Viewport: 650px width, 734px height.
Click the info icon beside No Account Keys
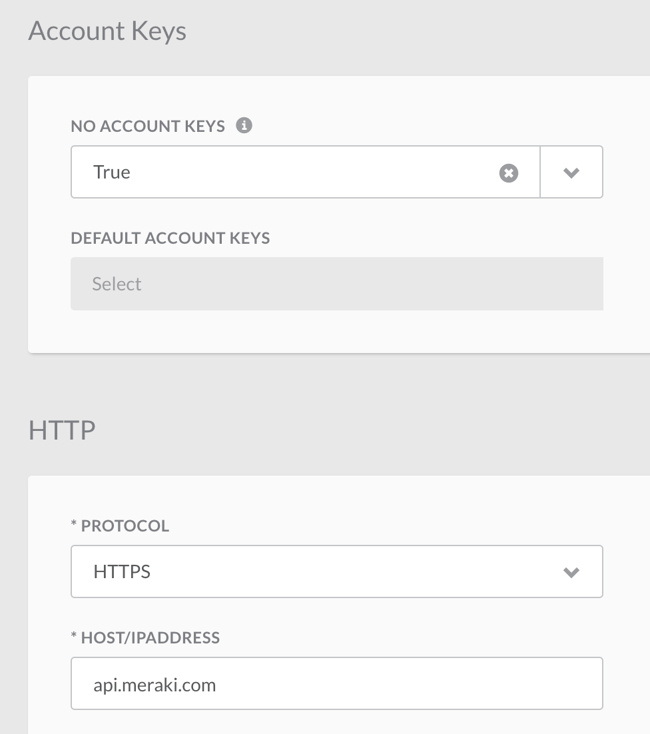coord(244,125)
